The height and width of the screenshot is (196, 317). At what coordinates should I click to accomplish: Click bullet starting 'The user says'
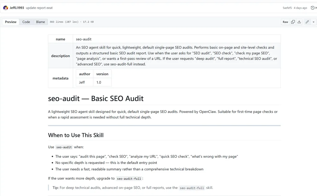coord(146,156)
